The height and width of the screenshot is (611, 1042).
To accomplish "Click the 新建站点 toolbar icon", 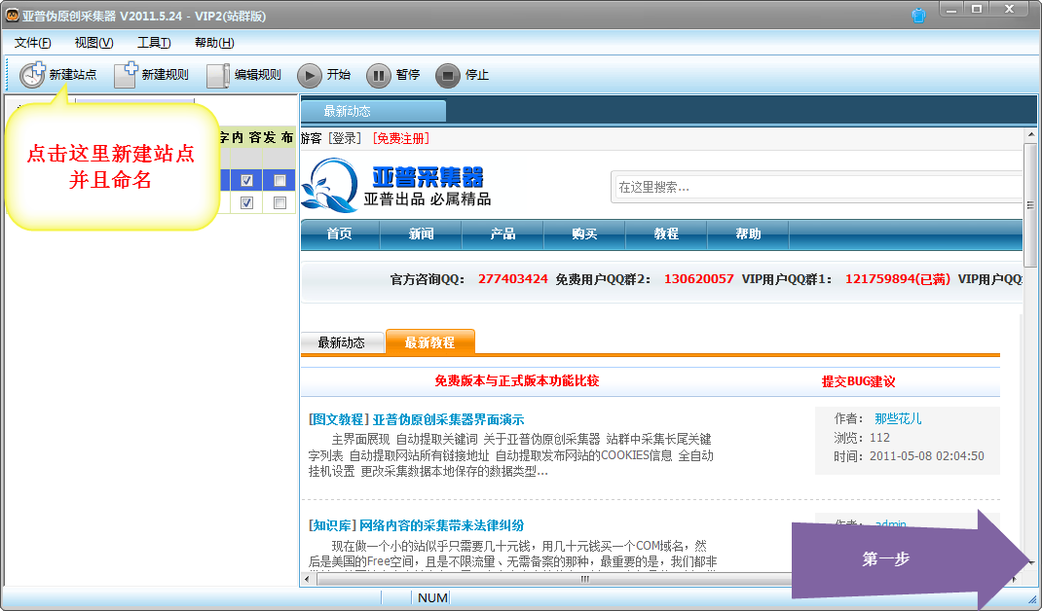I will [x=58, y=75].
